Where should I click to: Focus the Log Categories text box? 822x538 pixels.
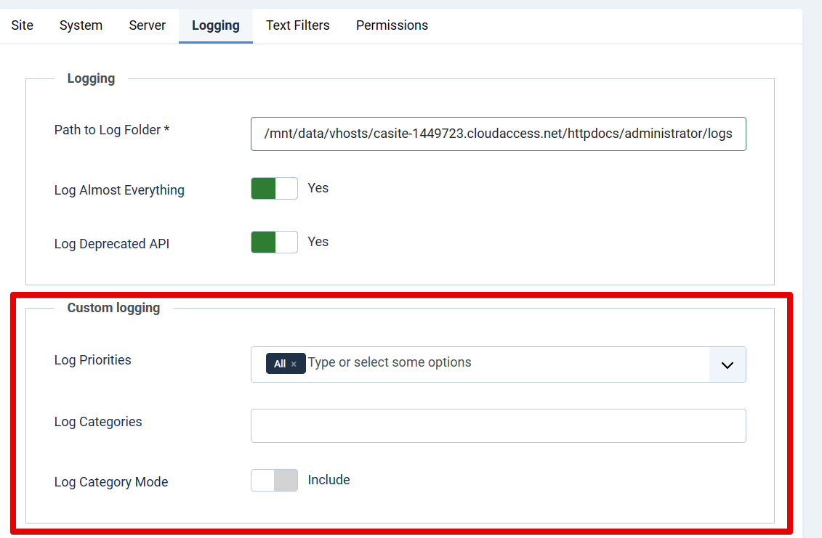click(498, 426)
